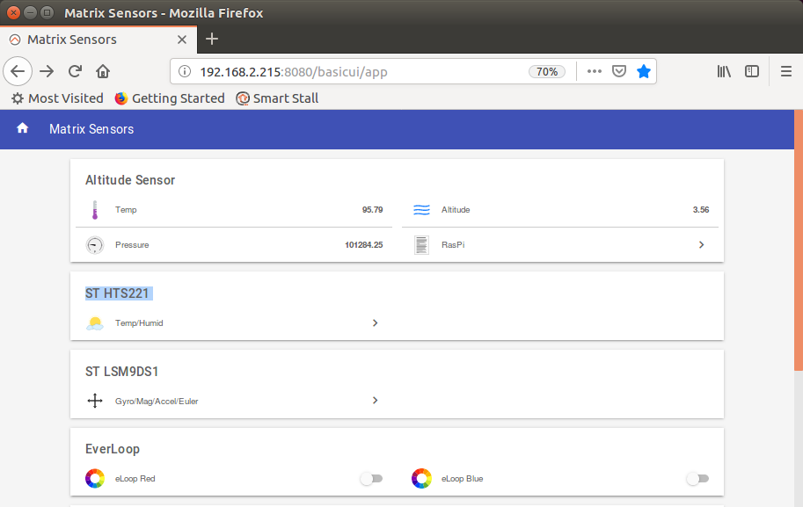Image resolution: width=803 pixels, height=507 pixels.
Task: Click the eLoop Blue label
Action: point(462,479)
